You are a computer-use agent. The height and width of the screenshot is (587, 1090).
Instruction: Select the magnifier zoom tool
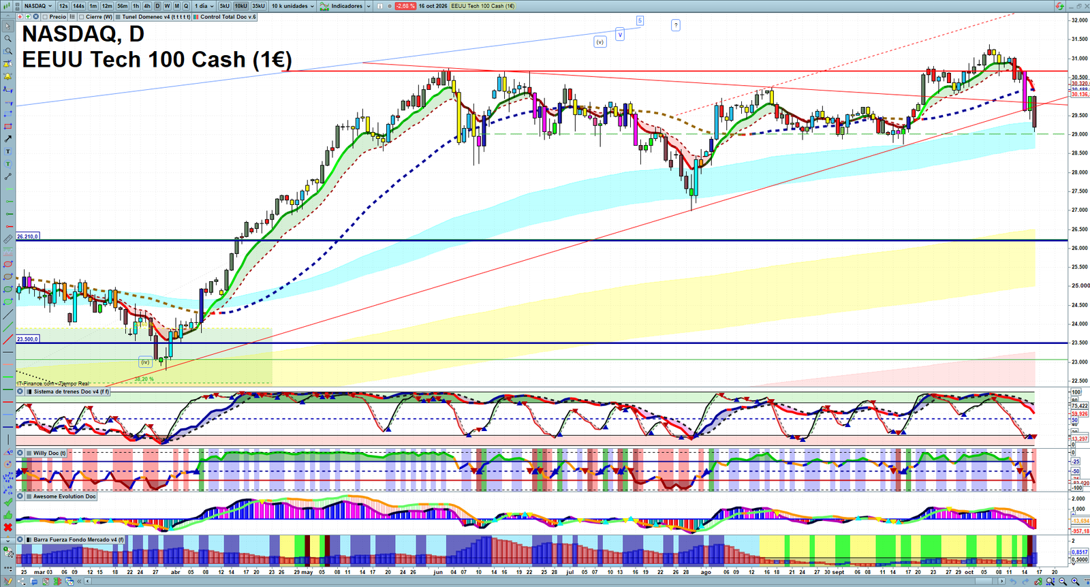click(7, 39)
